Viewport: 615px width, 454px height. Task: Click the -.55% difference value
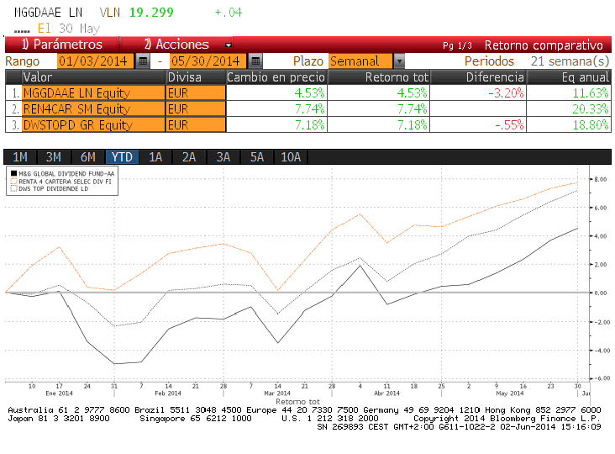pos(509,124)
